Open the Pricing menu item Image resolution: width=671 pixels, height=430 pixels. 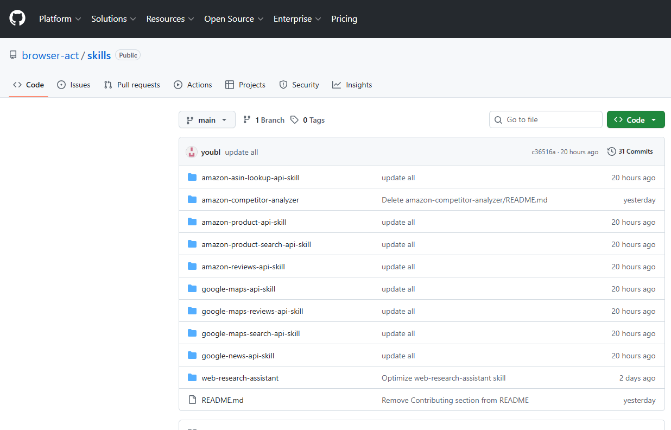pyautogui.click(x=344, y=18)
